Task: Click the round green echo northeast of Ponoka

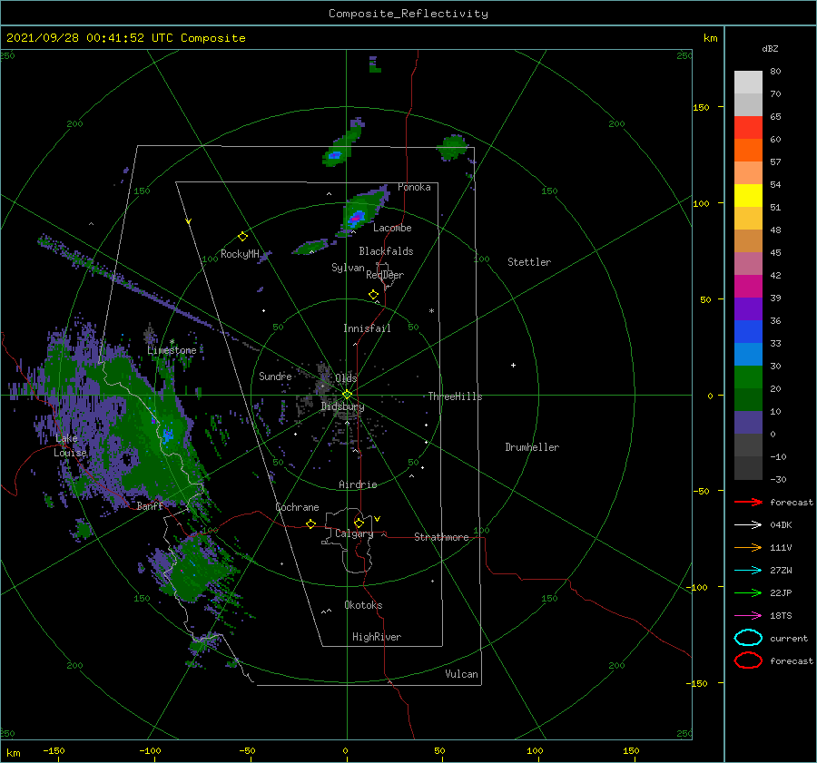Action: [x=452, y=147]
